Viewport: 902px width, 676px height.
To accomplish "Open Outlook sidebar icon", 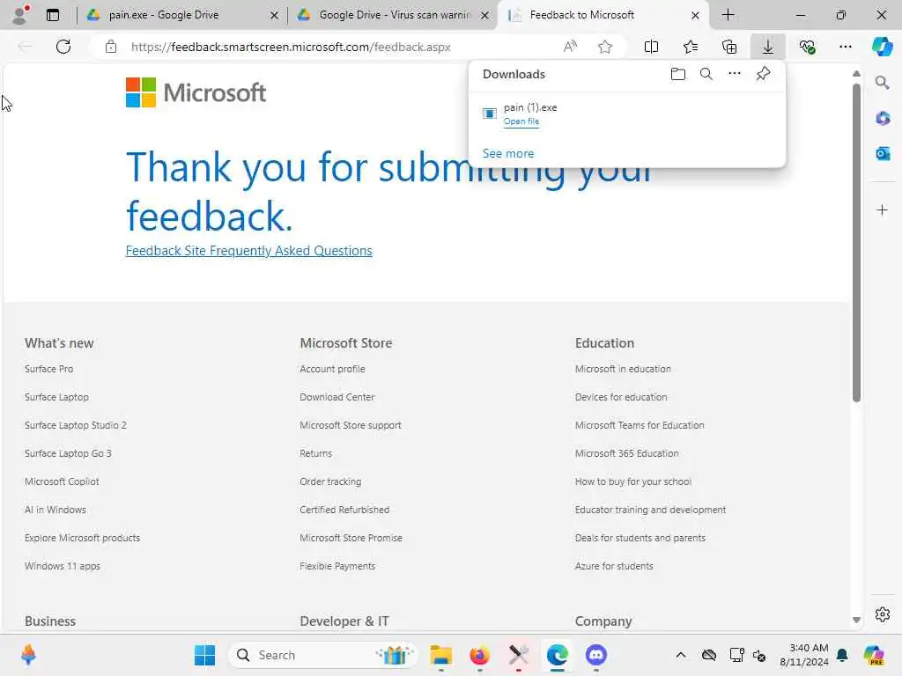I will tap(883, 153).
